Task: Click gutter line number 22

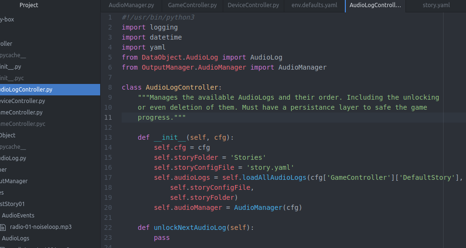Action: pos(108,227)
